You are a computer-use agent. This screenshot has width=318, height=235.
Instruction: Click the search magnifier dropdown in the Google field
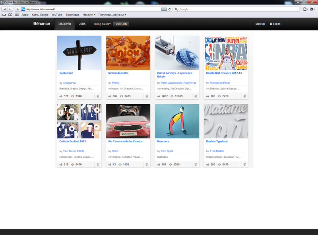point(176,9)
